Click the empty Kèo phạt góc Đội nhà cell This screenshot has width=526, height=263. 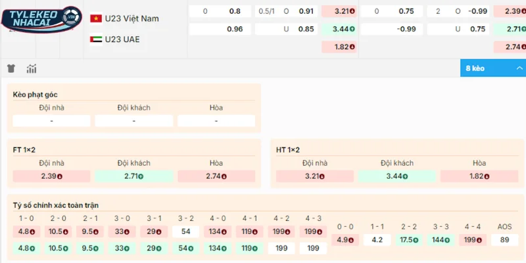tap(51, 121)
